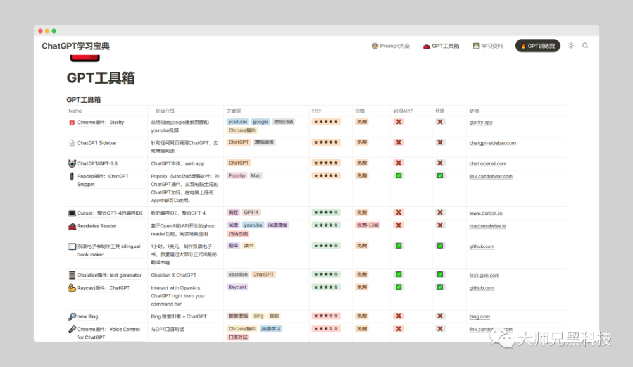Open the text-gen.com link
The height and width of the screenshot is (367, 633).
pos(484,275)
